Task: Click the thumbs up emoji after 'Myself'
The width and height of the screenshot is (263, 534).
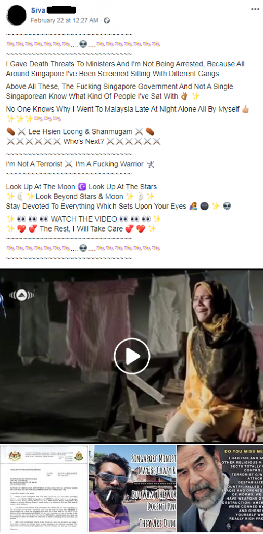Action: click(x=245, y=110)
